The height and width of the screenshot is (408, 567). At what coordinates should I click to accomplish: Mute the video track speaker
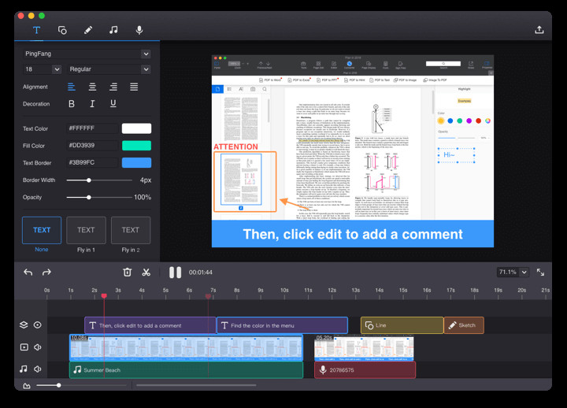point(38,347)
